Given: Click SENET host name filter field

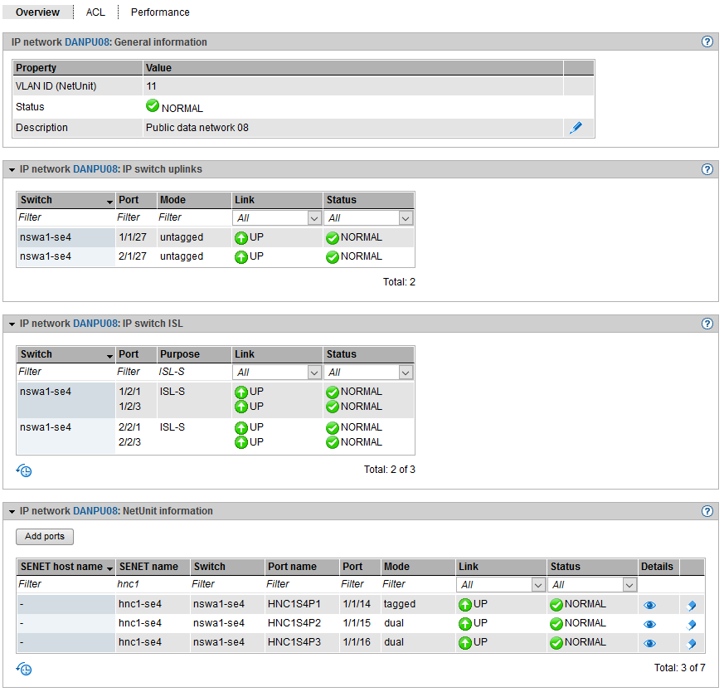Looking at the screenshot, I should point(66,584).
